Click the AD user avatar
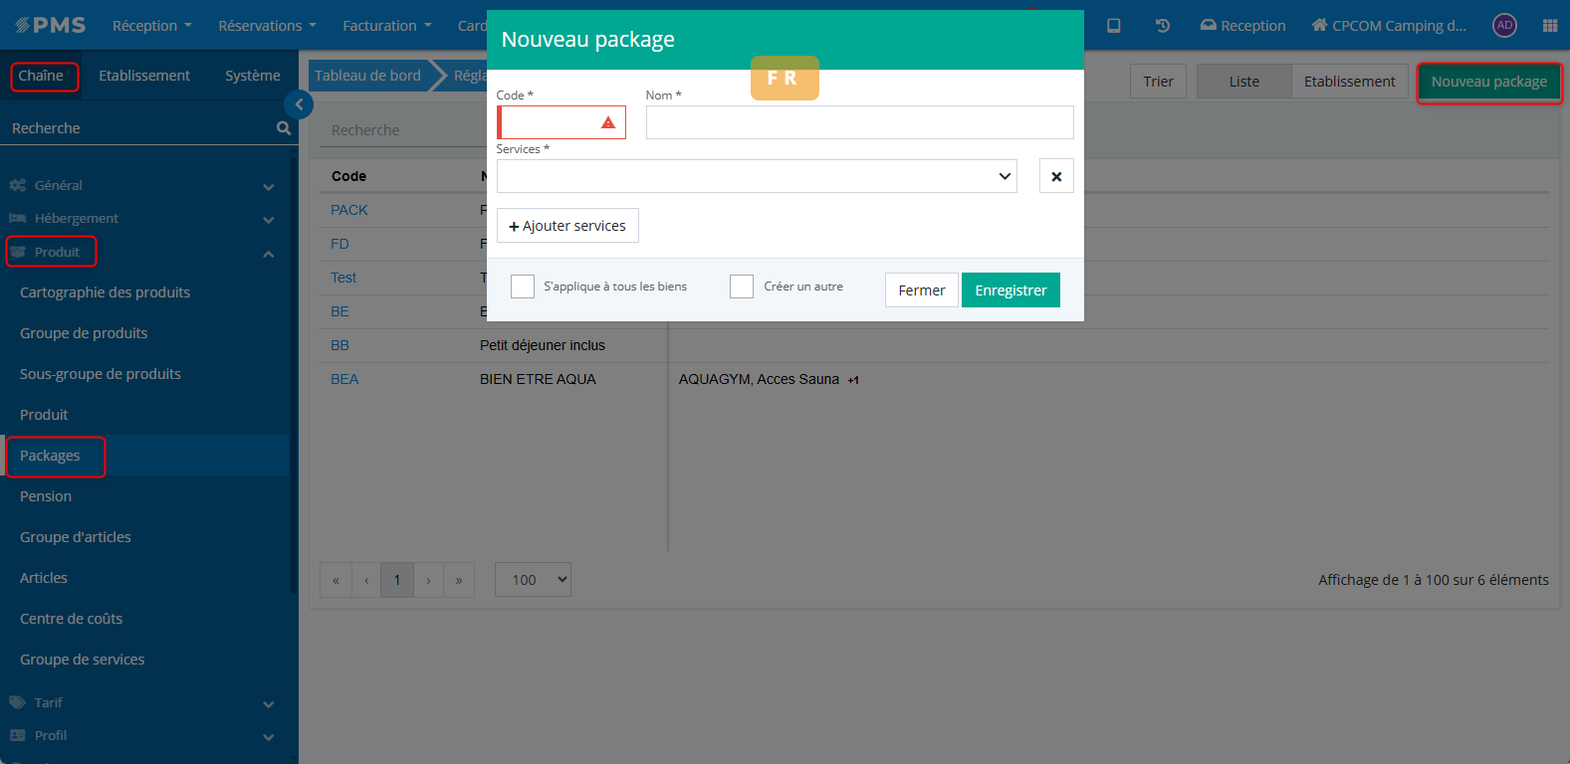 pos(1504,26)
